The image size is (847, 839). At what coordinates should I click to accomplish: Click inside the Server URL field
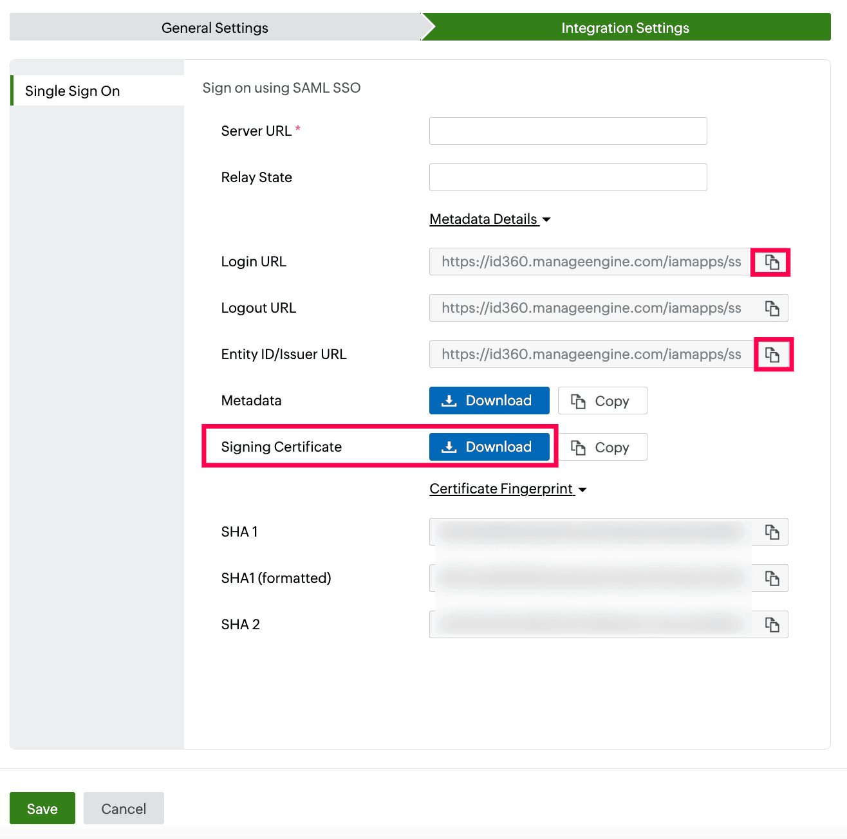[567, 131]
